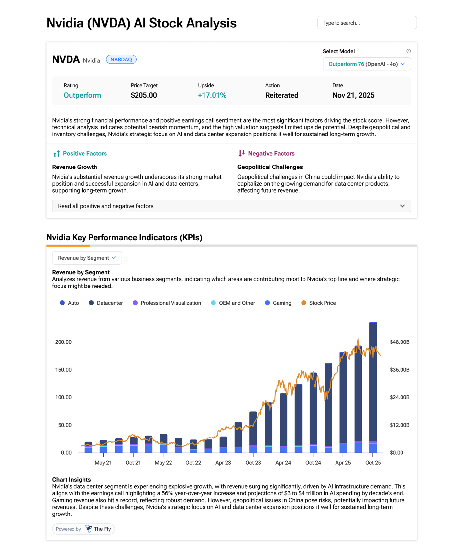Focus the Type to search field
Viewport: 463px width, 552px height.
[x=367, y=23]
